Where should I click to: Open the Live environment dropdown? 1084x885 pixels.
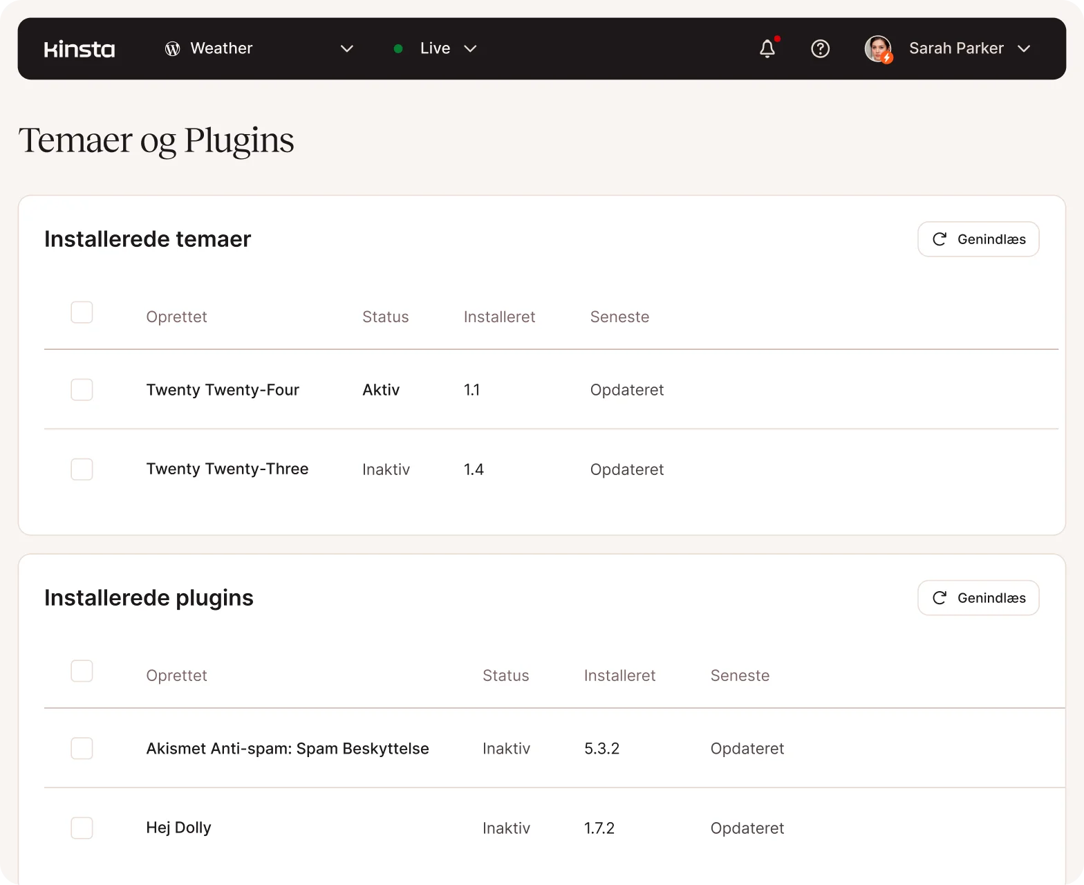tap(470, 48)
